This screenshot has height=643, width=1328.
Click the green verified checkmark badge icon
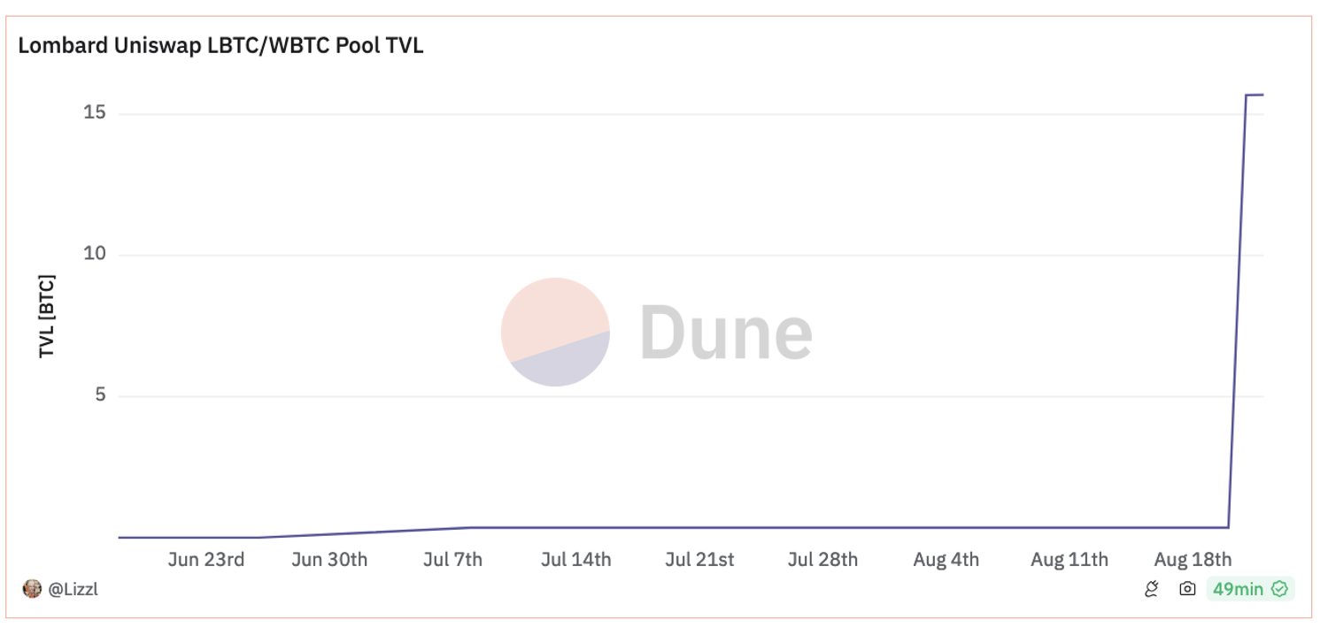coord(1279,589)
